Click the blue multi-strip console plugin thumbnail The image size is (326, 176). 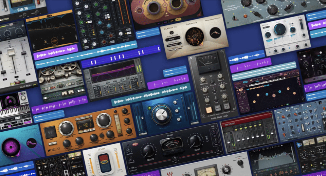click(300, 121)
